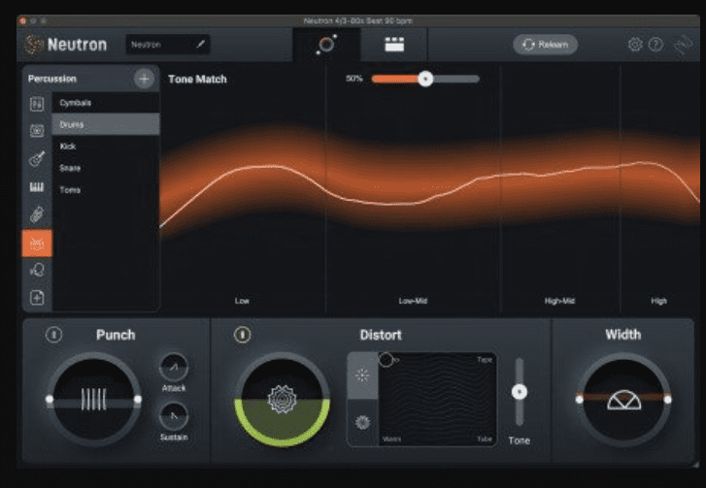Click the Attack knob

[x=174, y=368]
